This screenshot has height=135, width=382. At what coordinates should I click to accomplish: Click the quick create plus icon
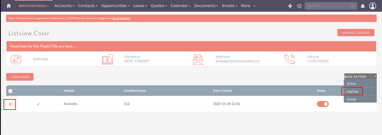pyautogui.click(x=290, y=6)
